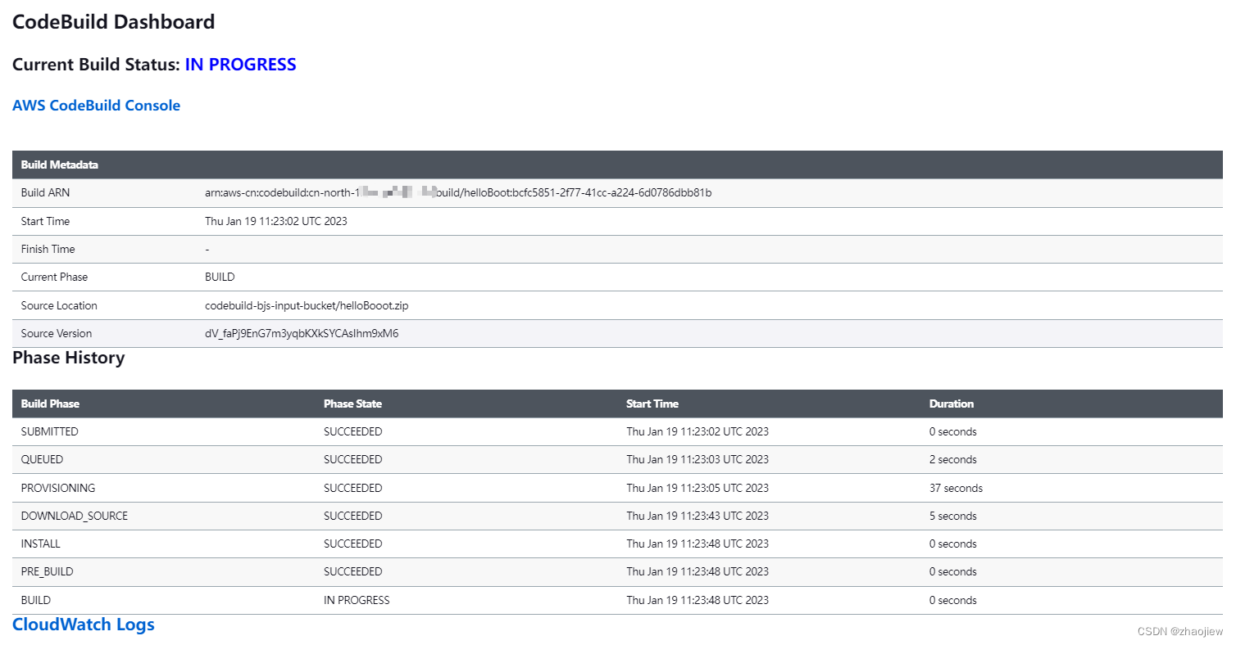1236x645 pixels.
Task: Click the SUBMITTED row duration 0 seconds
Action: pyautogui.click(x=953, y=431)
